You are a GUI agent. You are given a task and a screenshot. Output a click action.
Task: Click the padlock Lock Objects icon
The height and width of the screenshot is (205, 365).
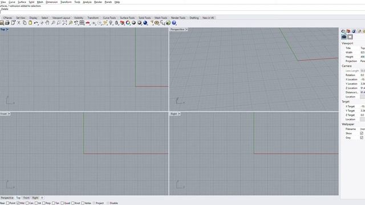pyautogui.click(x=116, y=23)
